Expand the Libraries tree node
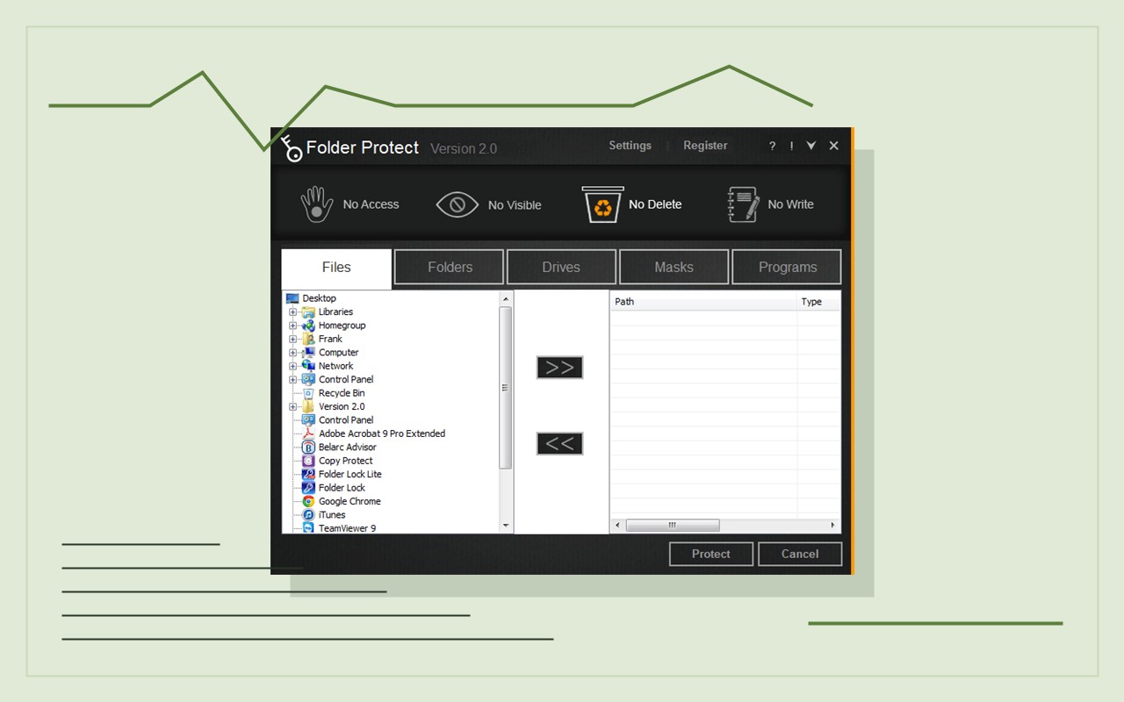 tap(293, 312)
